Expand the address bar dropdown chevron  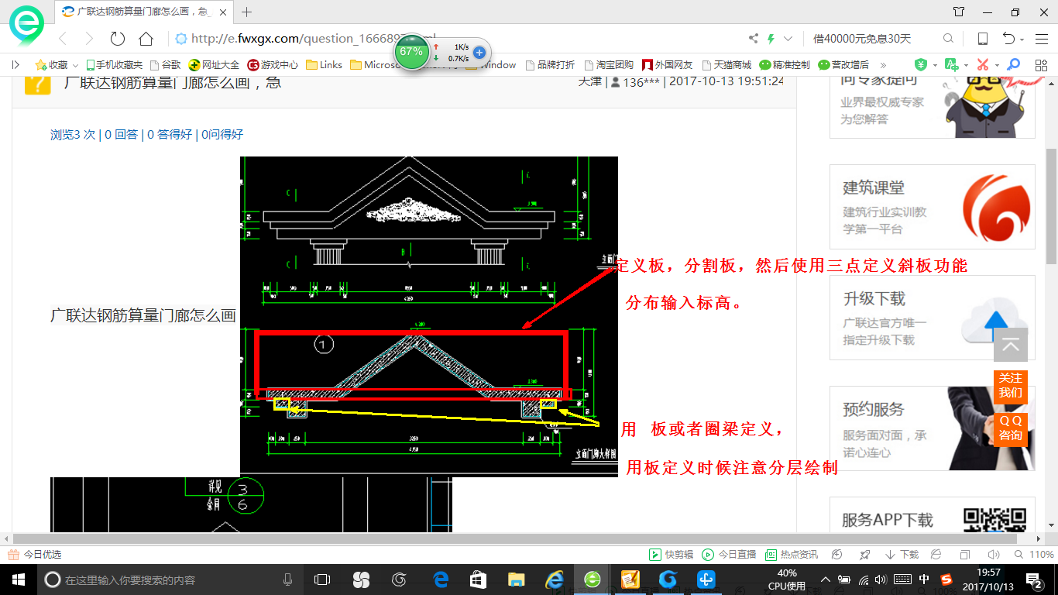[x=788, y=39]
